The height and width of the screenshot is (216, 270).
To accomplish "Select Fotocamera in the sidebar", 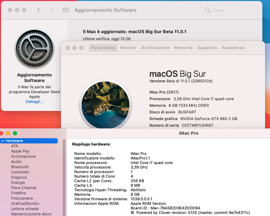I will click(x=22, y=198).
